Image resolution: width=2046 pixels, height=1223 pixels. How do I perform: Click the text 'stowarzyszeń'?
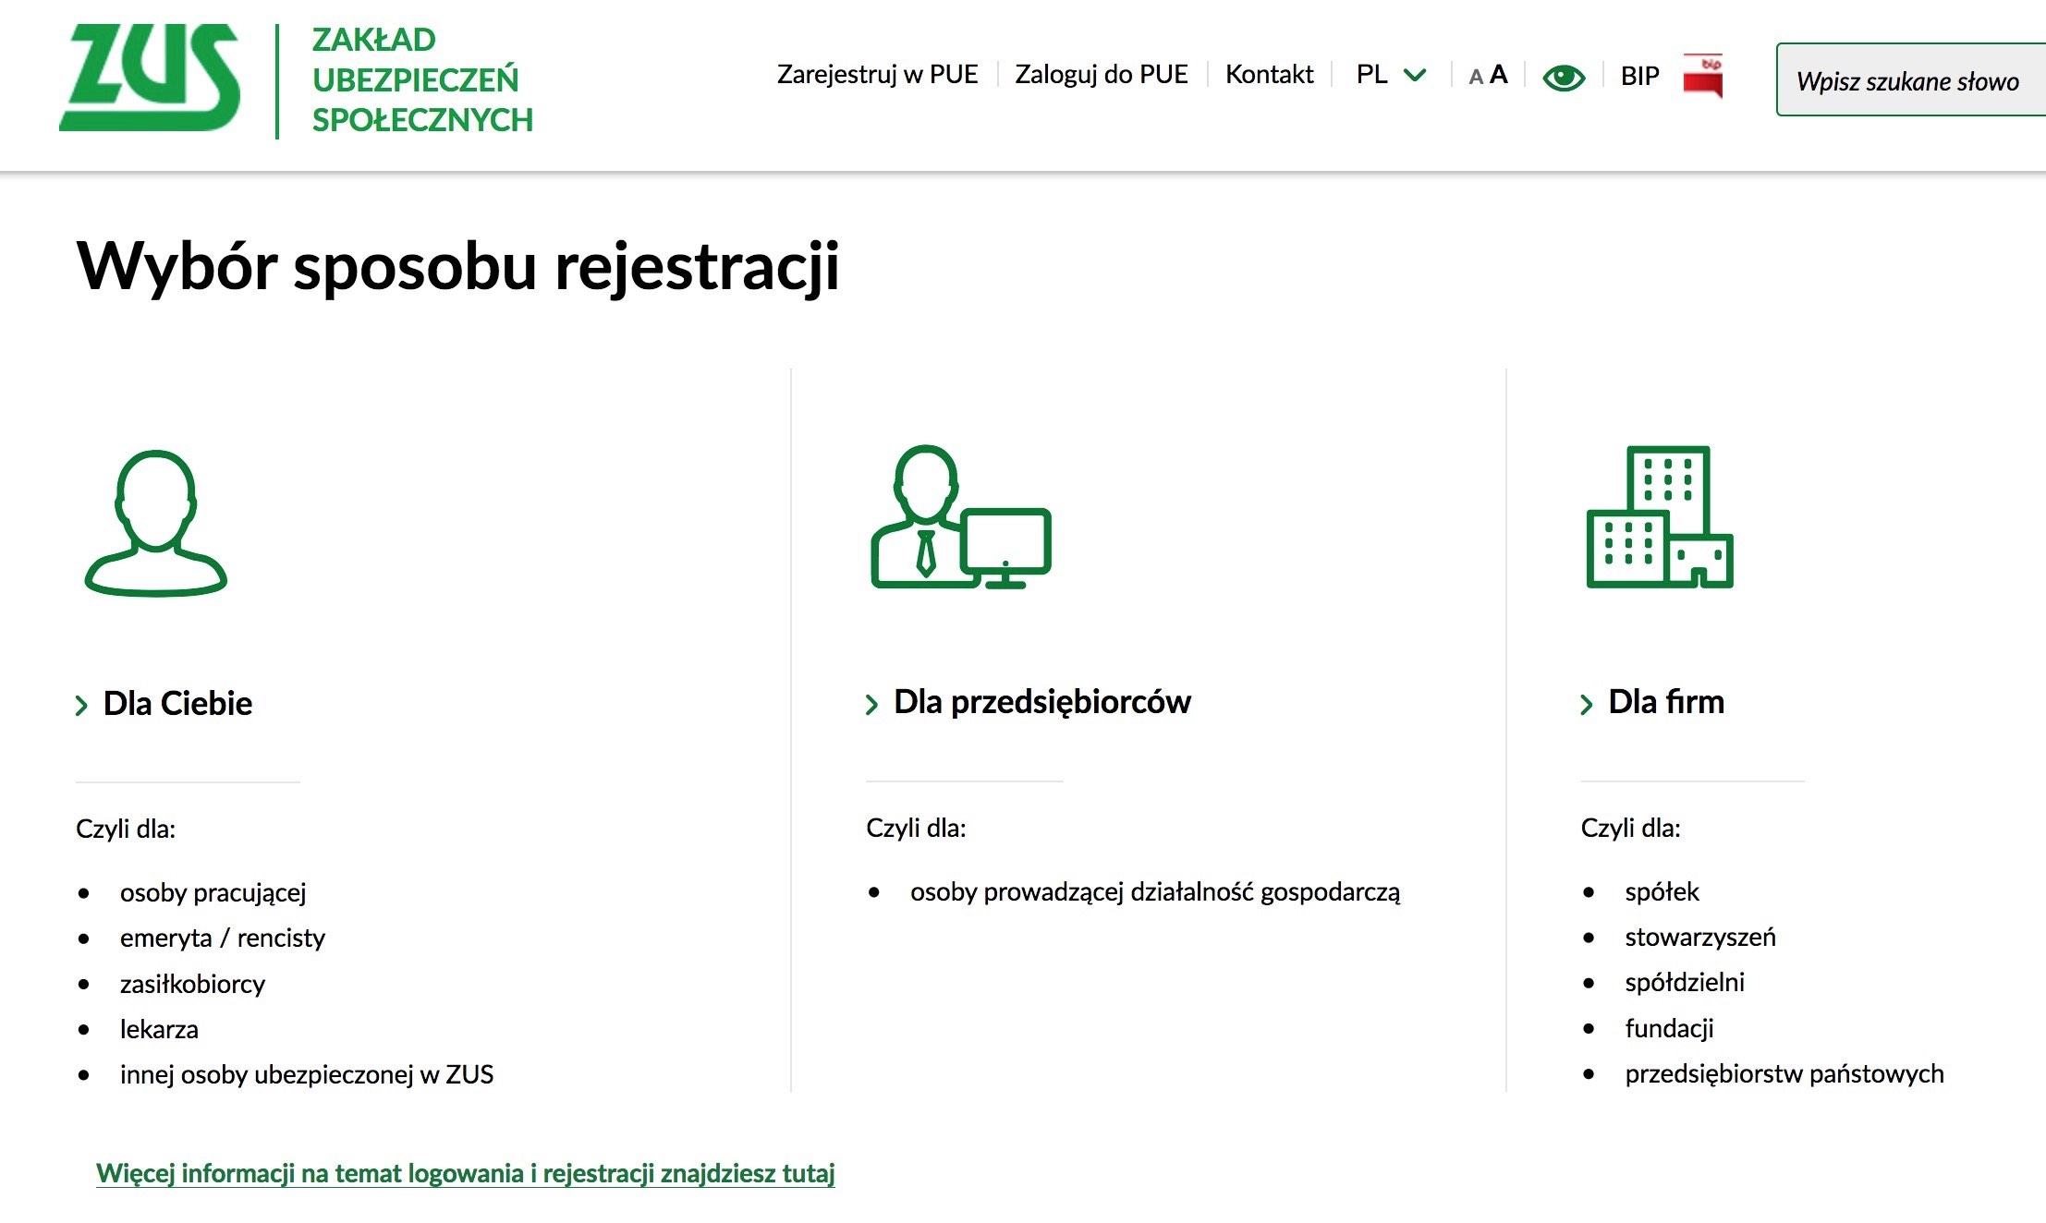1700,938
